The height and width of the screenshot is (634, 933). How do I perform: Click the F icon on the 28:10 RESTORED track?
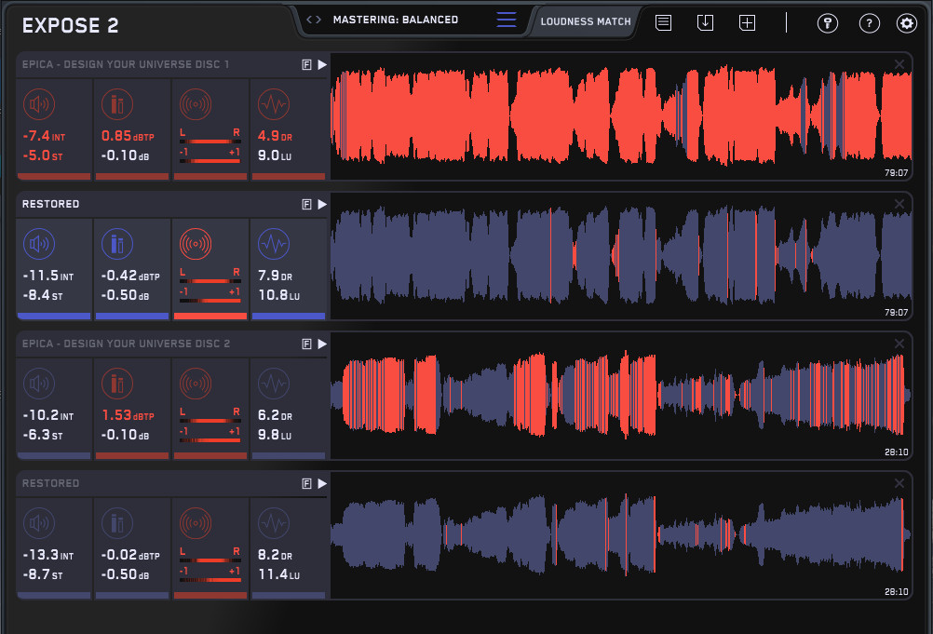click(x=307, y=483)
